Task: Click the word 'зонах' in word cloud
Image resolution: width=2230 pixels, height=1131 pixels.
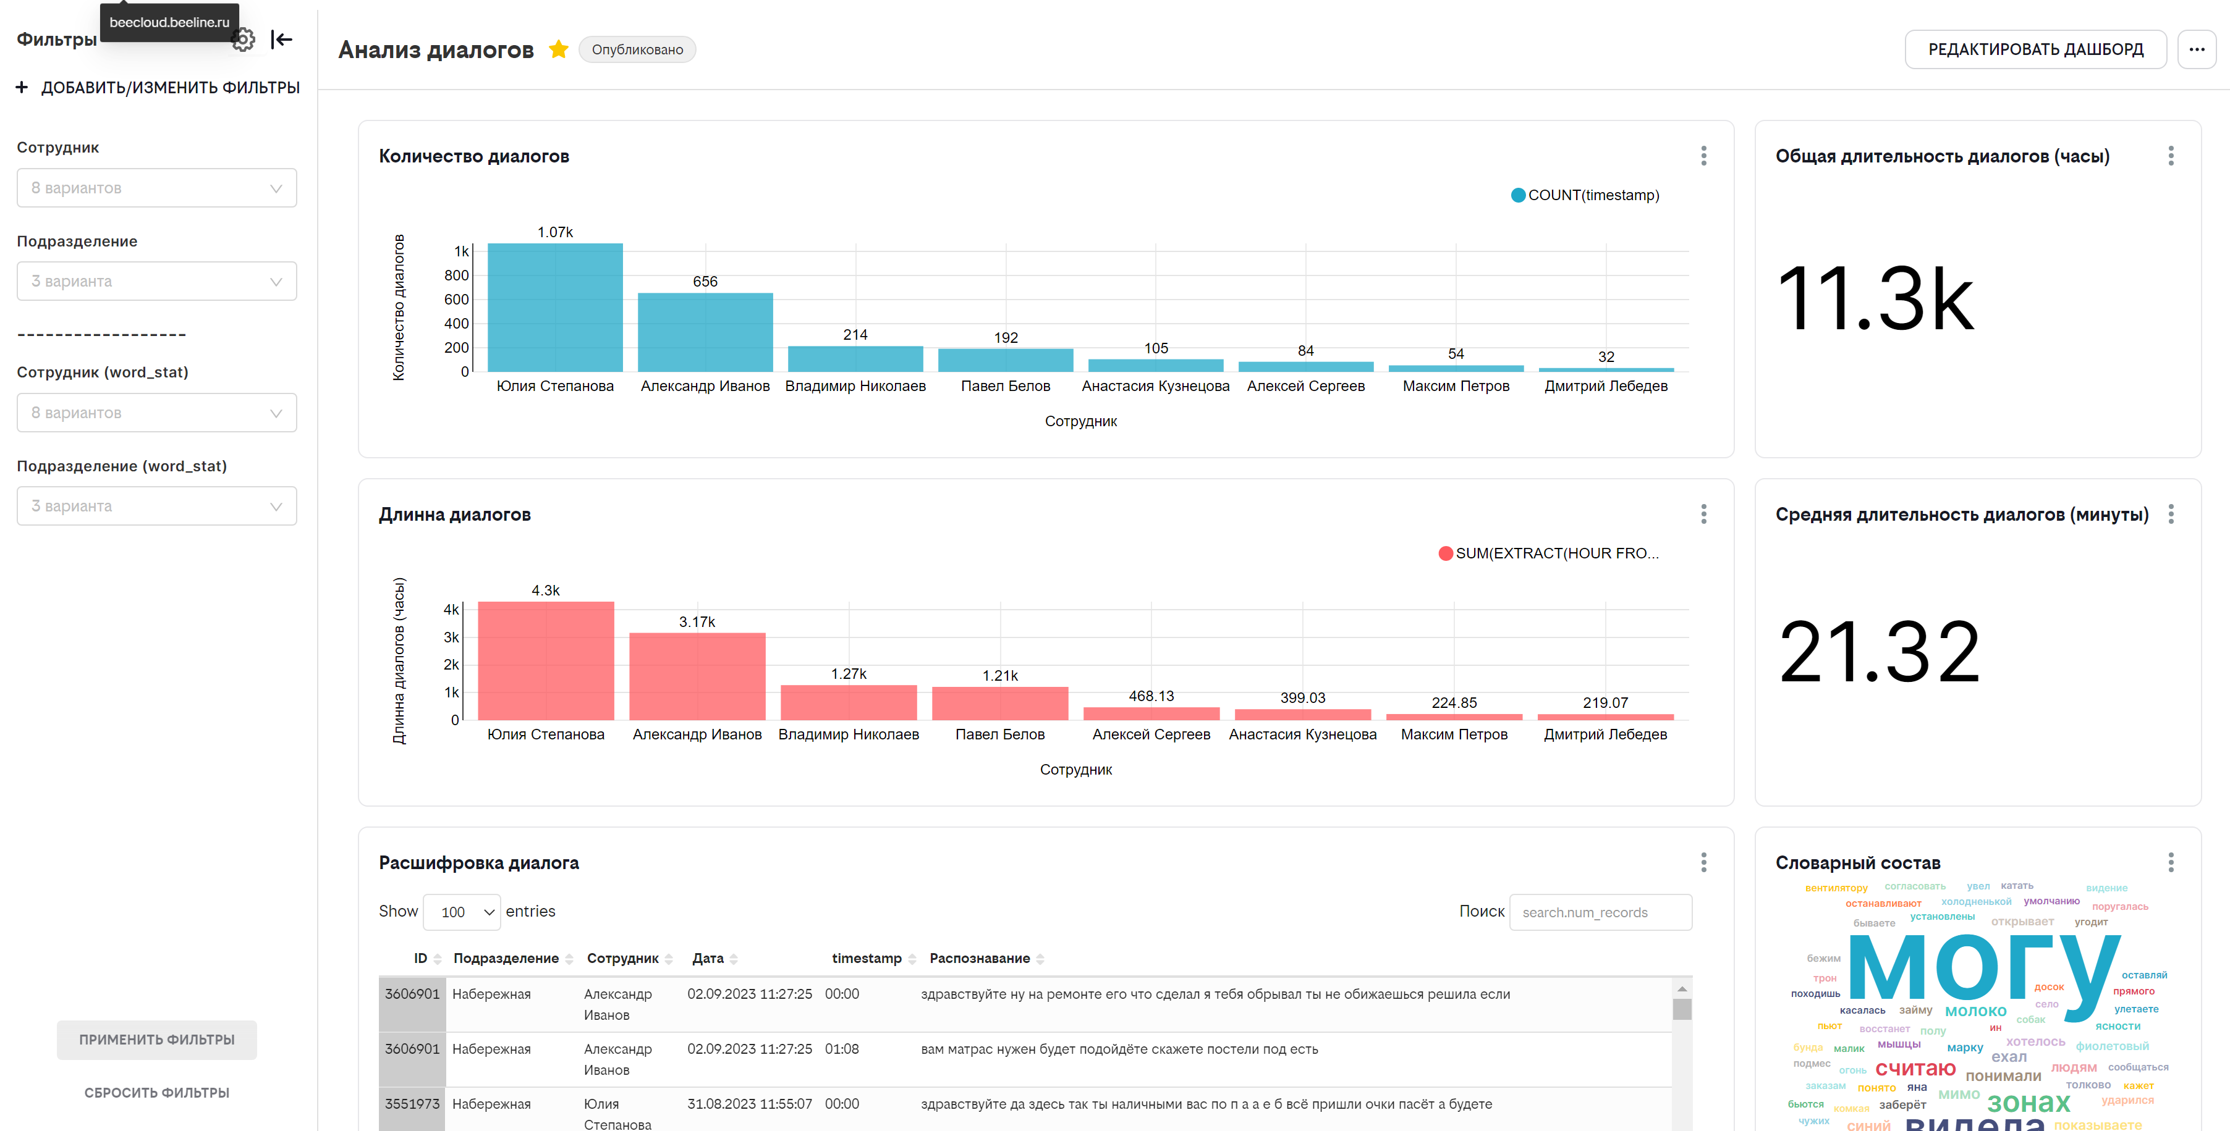Action: (x=2029, y=1103)
